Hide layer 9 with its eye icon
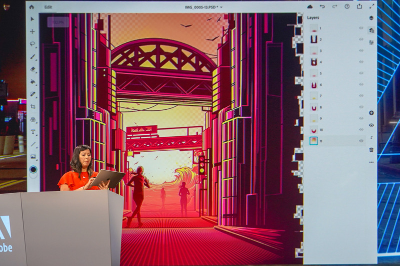This screenshot has width=400, height=266. pyautogui.click(x=361, y=118)
